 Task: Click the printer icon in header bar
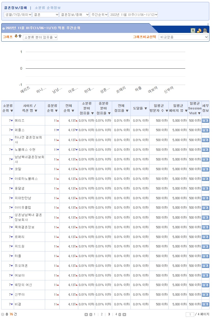(205, 31)
